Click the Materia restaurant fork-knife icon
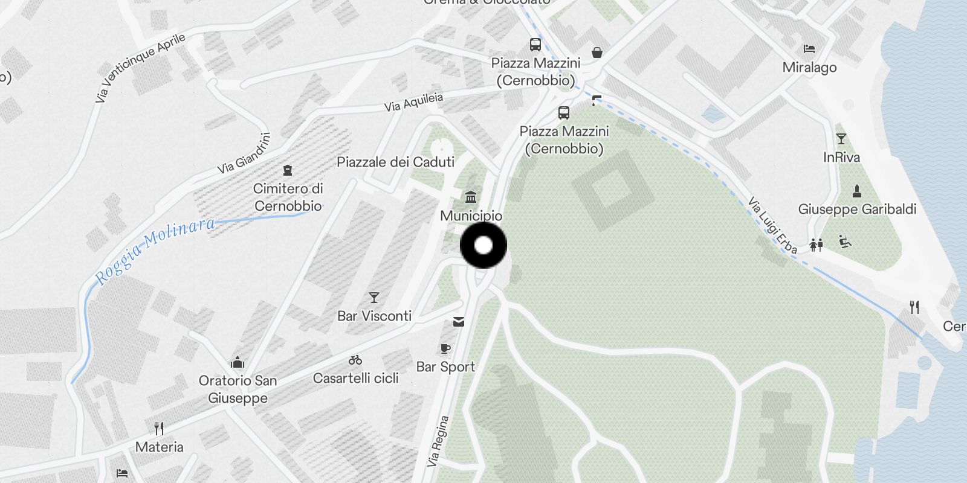The width and height of the screenshot is (967, 483). pyautogui.click(x=159, y=429)
